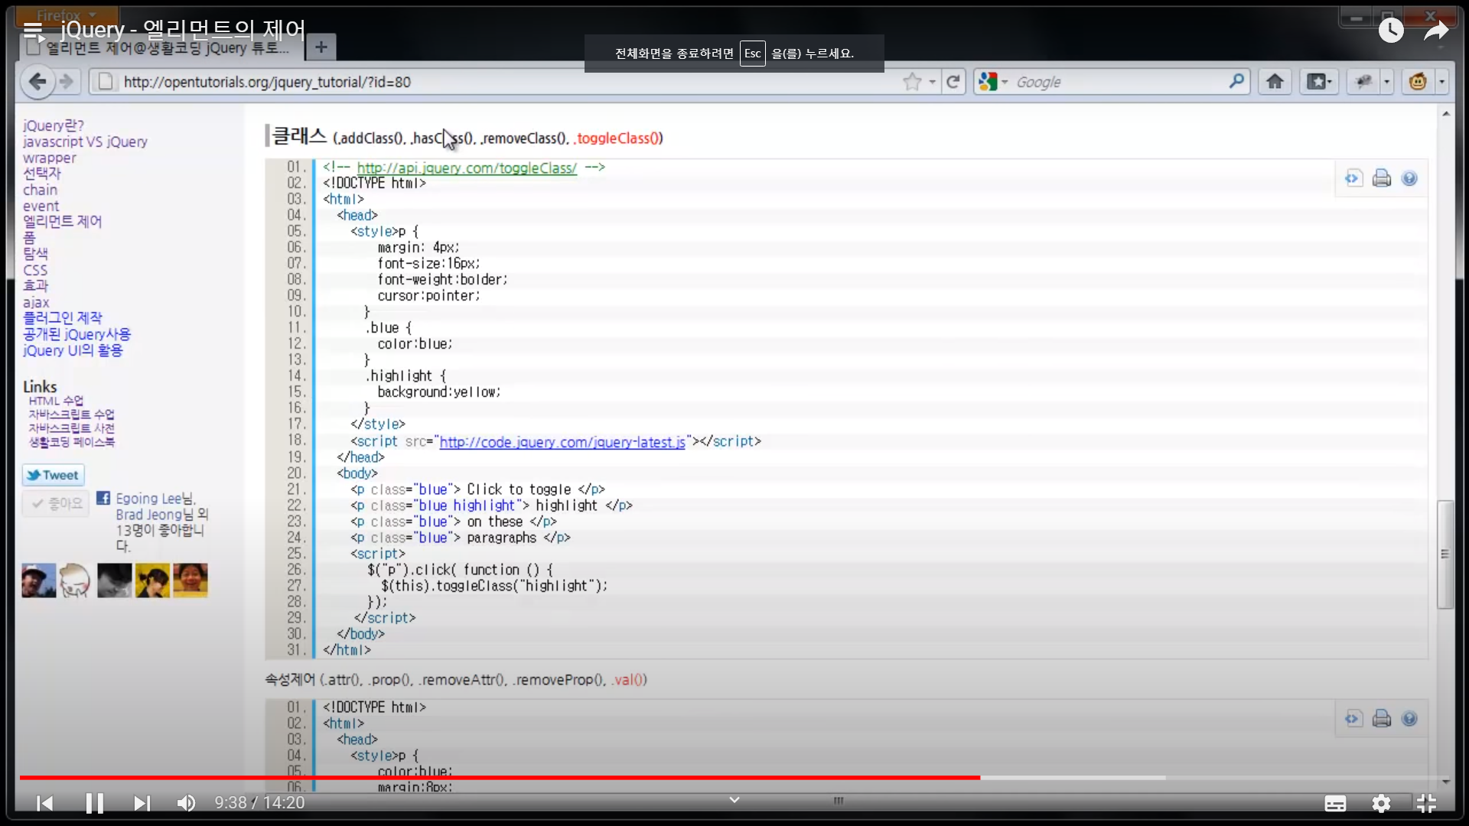Pause the video playback
1469x826 pixels.
94,803
